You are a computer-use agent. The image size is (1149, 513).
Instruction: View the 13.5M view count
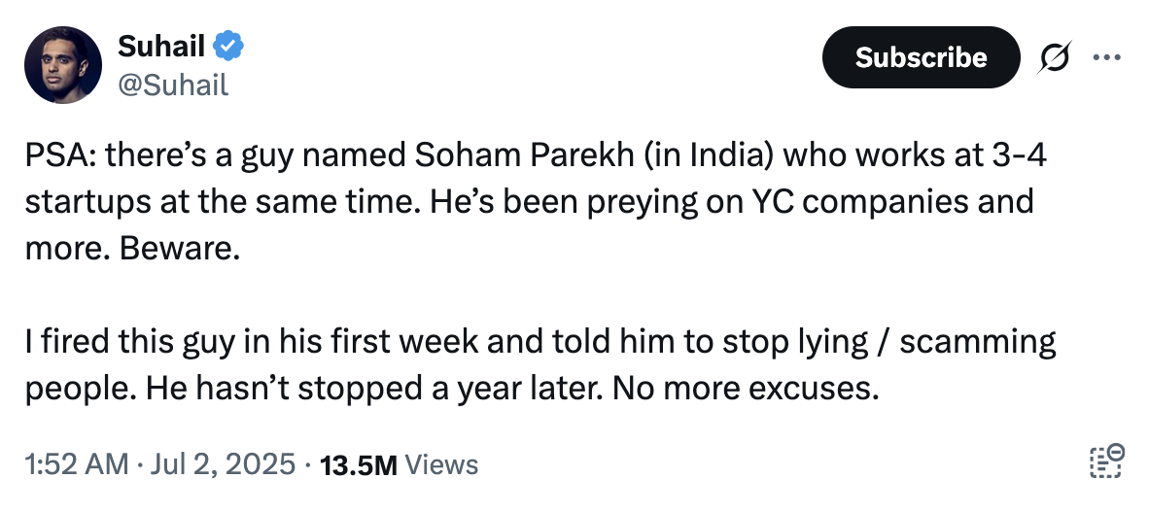(359, 464)
